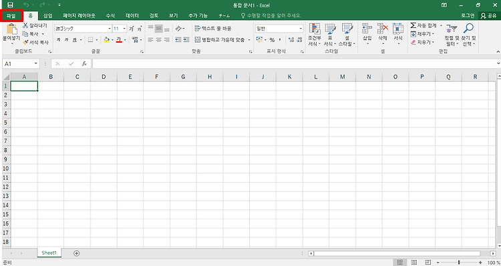Click the fx insert function icon

[84, 64]
